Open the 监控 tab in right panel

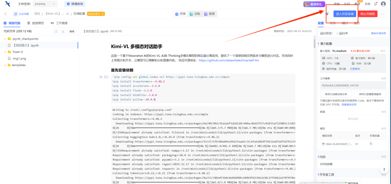tap(357, 23)
